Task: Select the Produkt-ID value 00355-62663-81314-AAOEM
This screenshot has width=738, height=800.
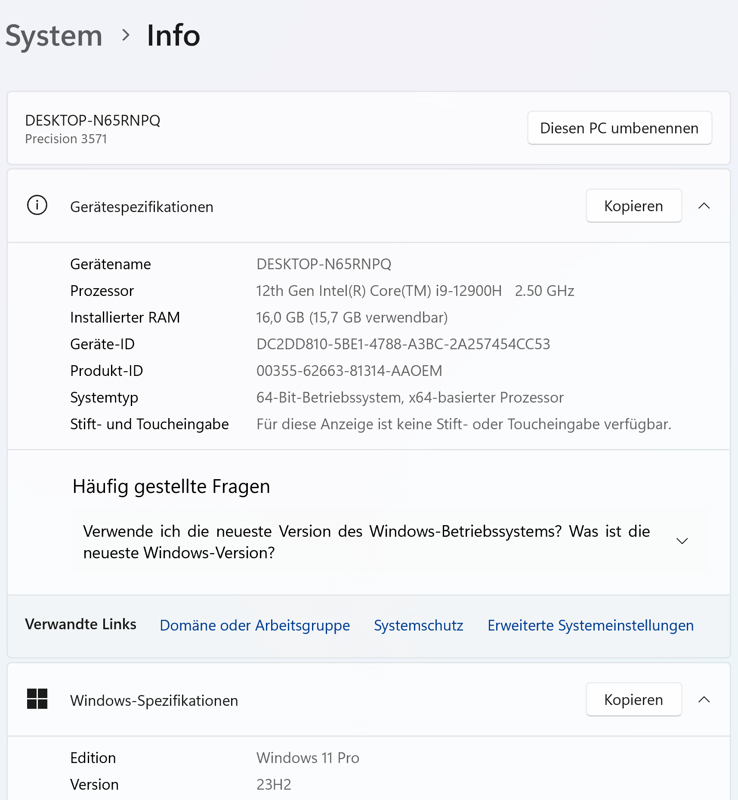Action: coord(349,371)
